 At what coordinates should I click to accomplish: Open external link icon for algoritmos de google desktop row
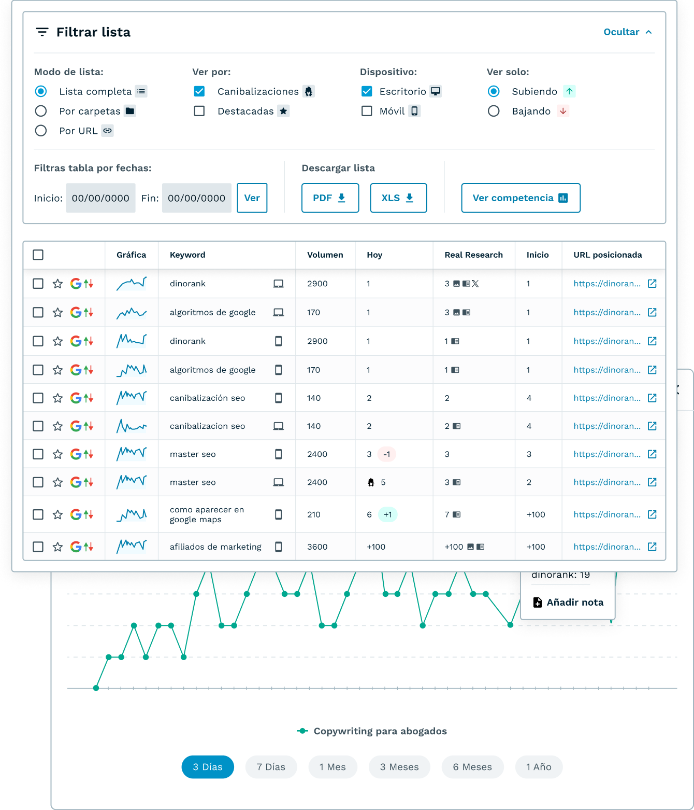652,312
